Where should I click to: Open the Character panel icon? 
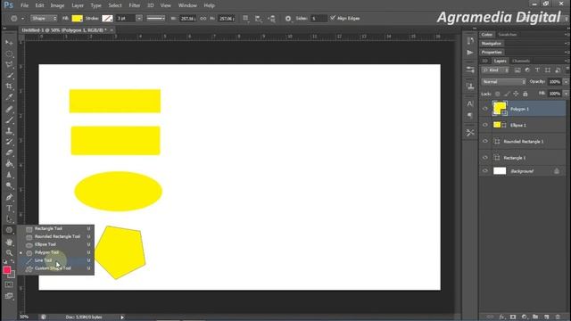(x=470, y=103)
